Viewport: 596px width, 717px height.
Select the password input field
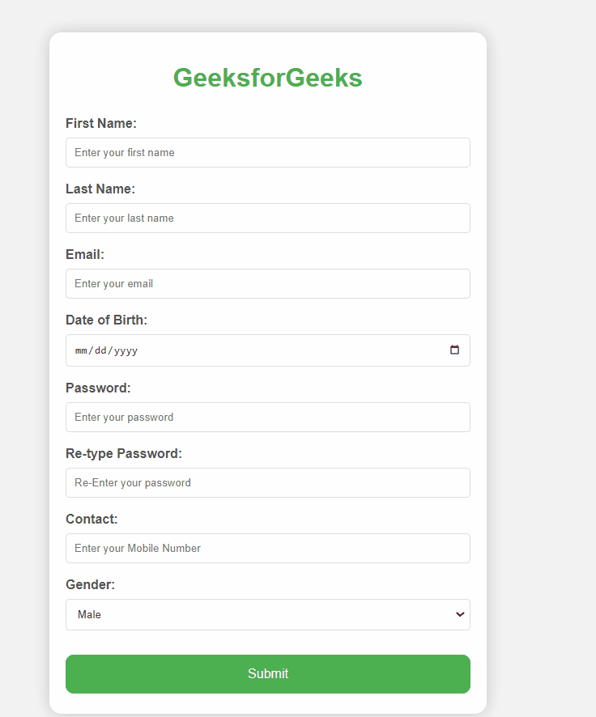coord(268,417)
